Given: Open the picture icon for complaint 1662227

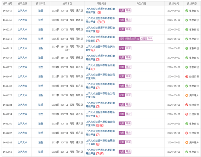Looking at the screenshot, I should 98,31.
